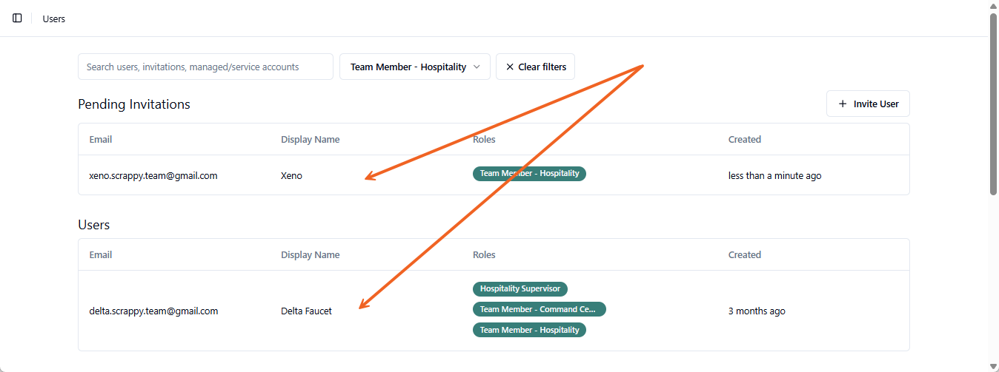
Task: Toggle the sidebar panel icon
Action: [18, 18]
